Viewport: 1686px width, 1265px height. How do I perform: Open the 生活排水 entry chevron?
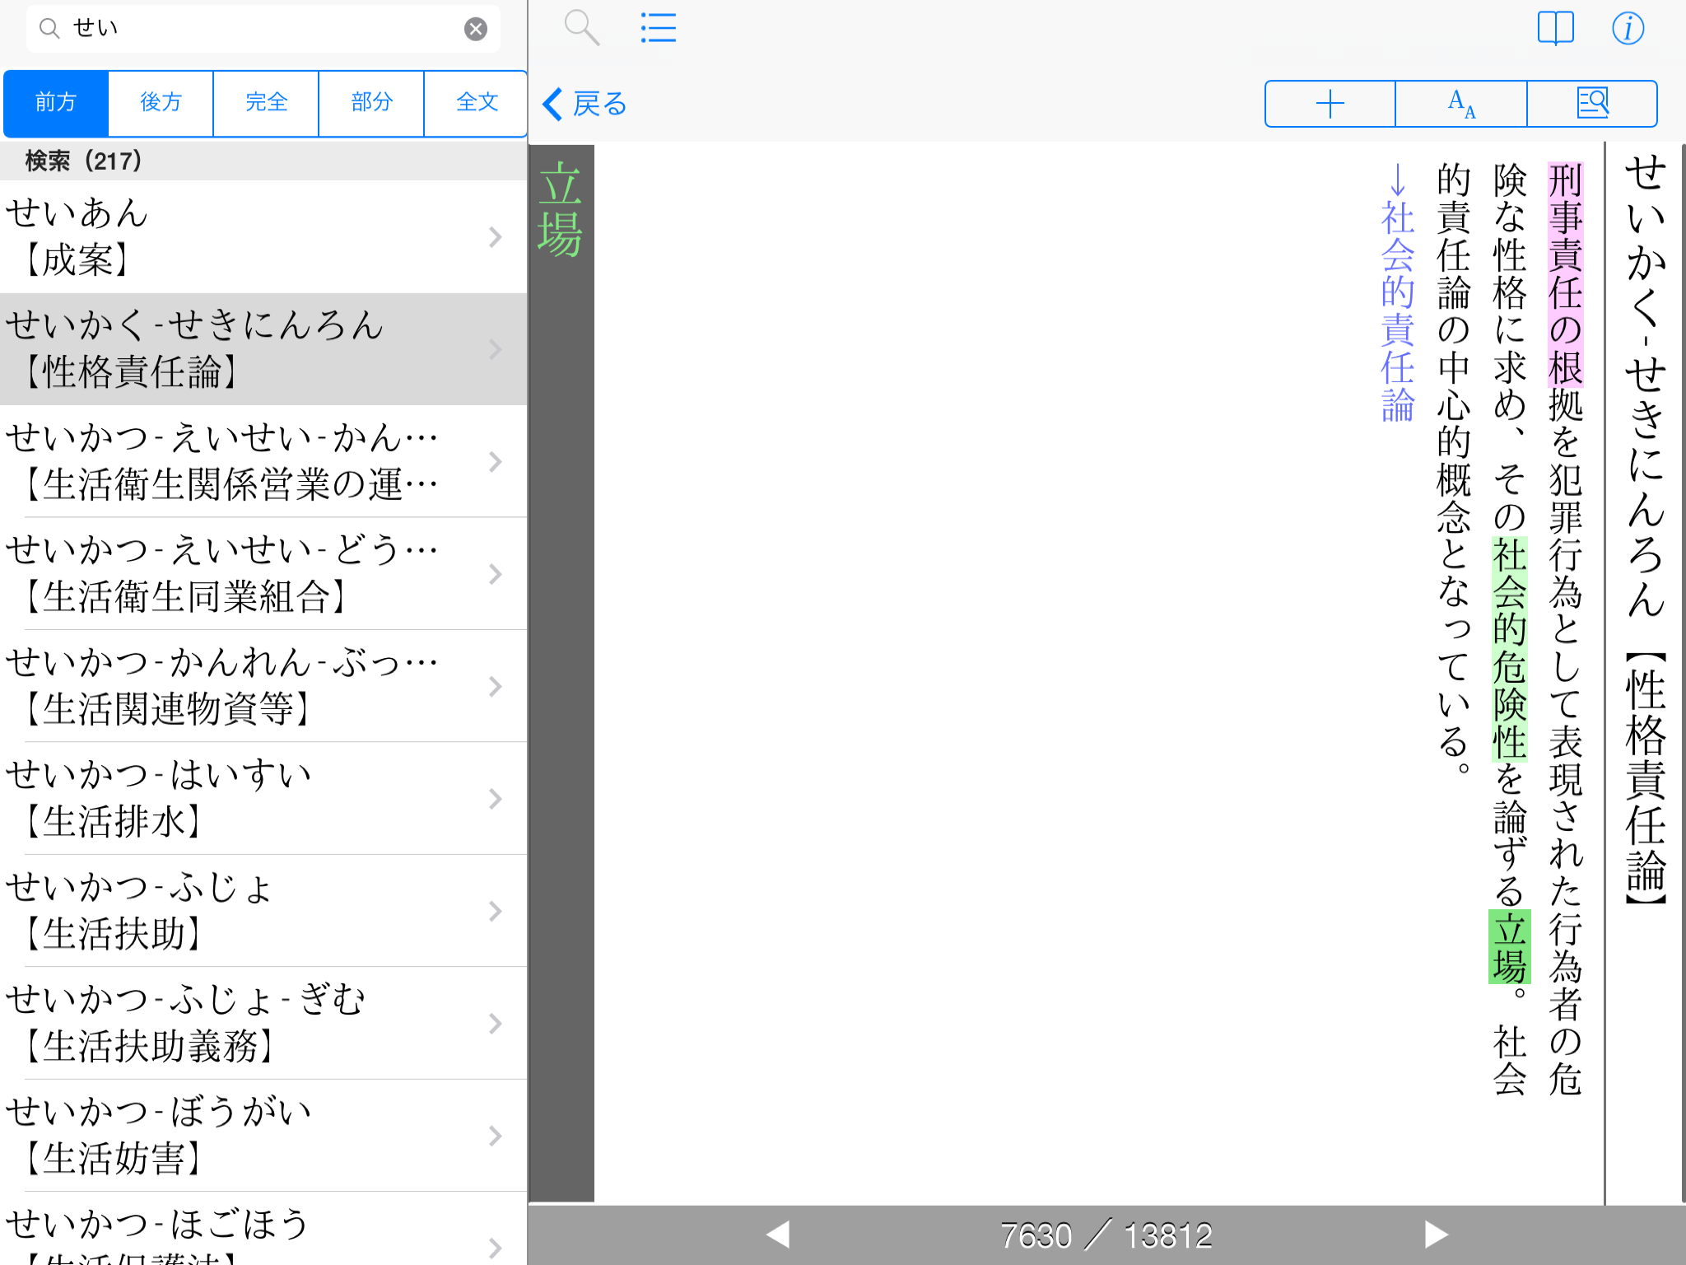[x=495, y=799]
